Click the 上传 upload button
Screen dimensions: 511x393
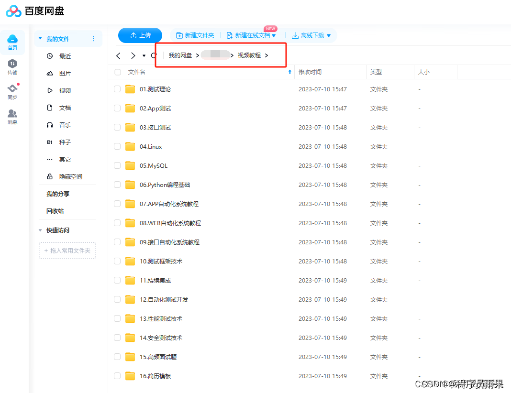pyautogui.click(x=140, y=35)
